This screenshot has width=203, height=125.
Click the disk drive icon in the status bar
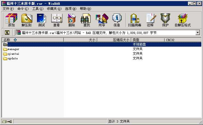[4, 121]
